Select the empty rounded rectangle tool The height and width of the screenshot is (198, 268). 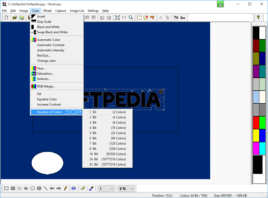coord(32,188)
